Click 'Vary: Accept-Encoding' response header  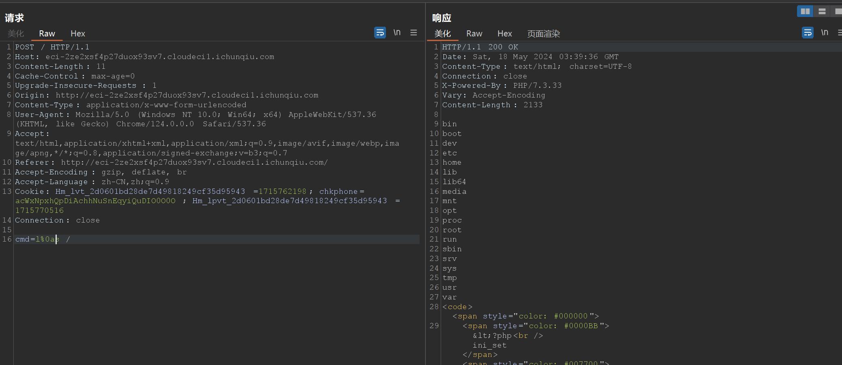pyautogui.click(x=494, y=95)
